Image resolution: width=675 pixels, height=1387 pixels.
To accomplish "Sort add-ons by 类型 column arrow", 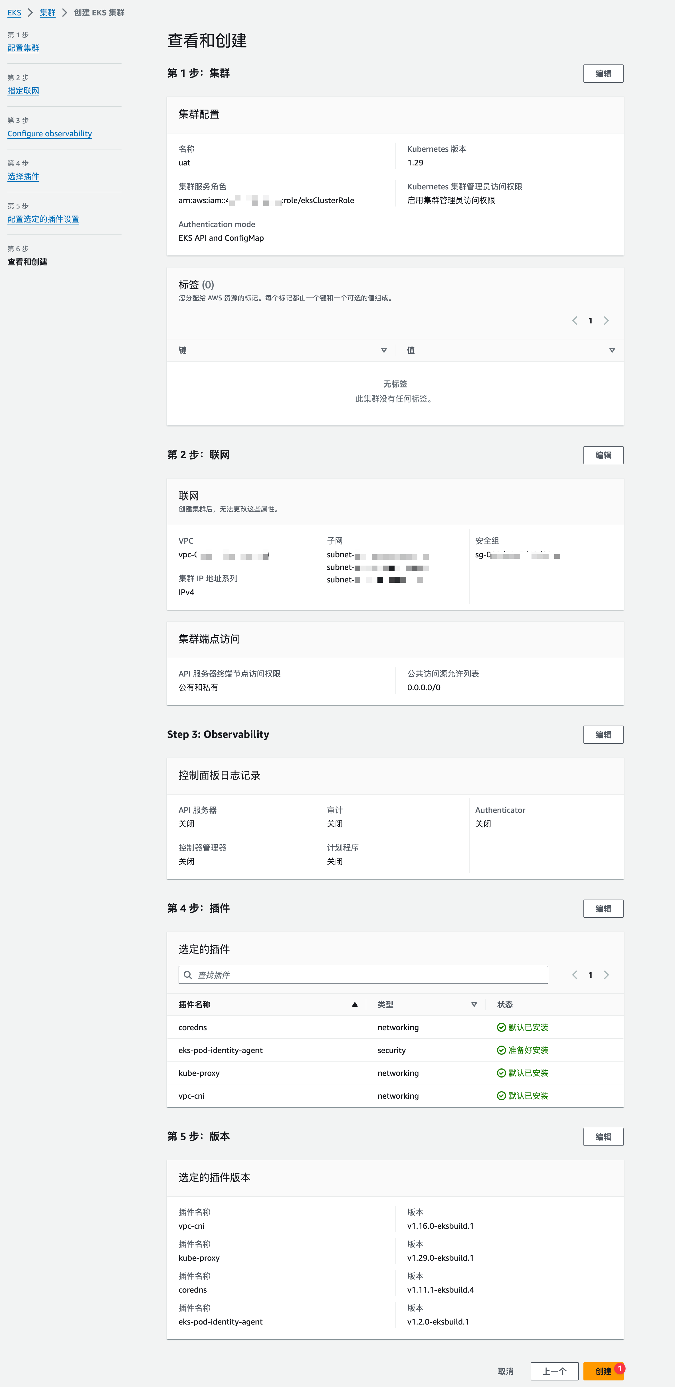I will (474, 1004).
